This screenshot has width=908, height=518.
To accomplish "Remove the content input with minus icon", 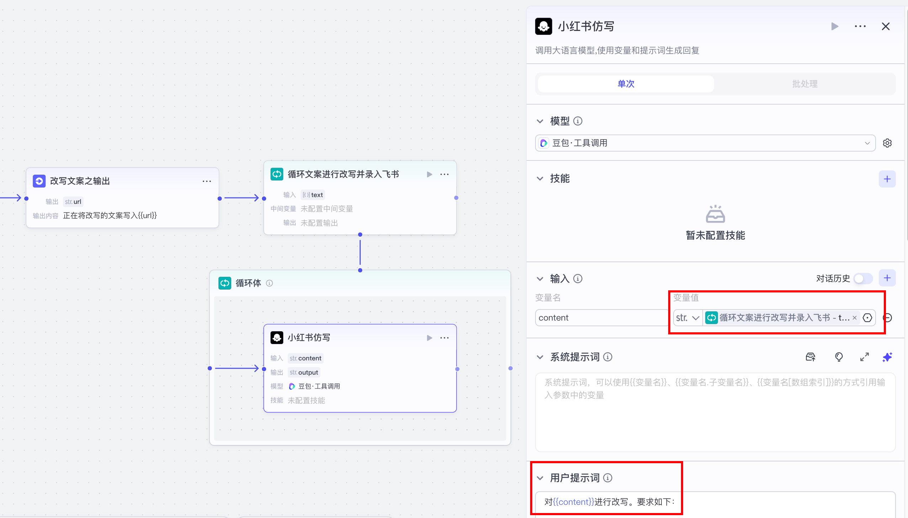I will 888,318.
